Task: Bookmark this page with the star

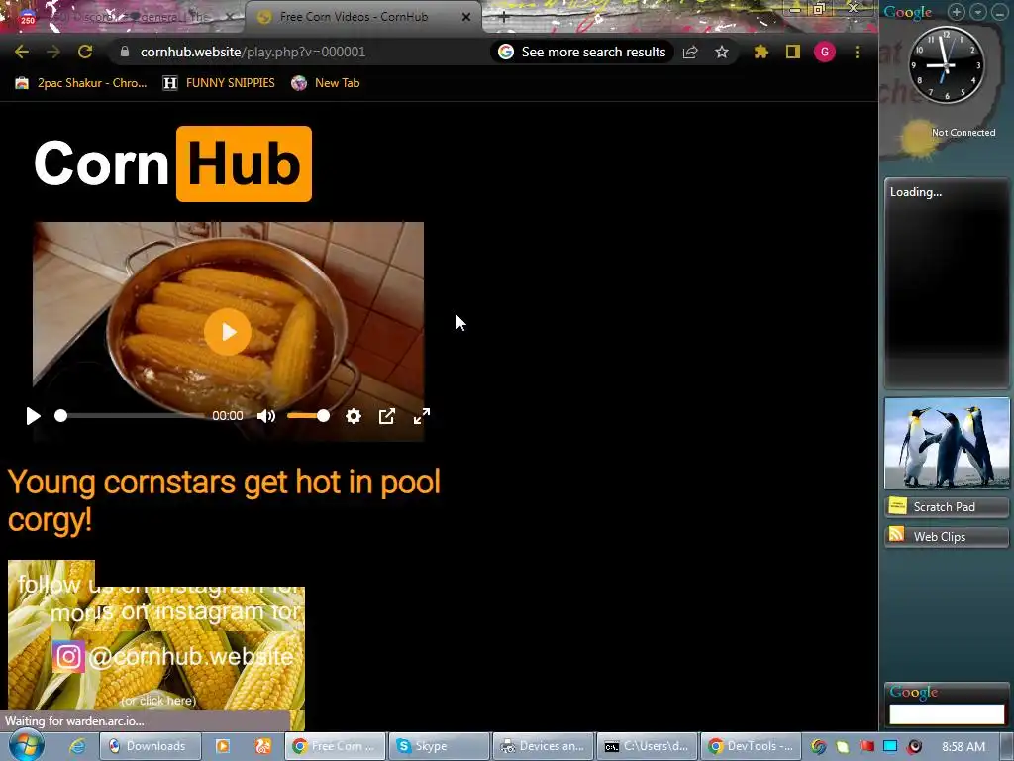Action: 722,52
